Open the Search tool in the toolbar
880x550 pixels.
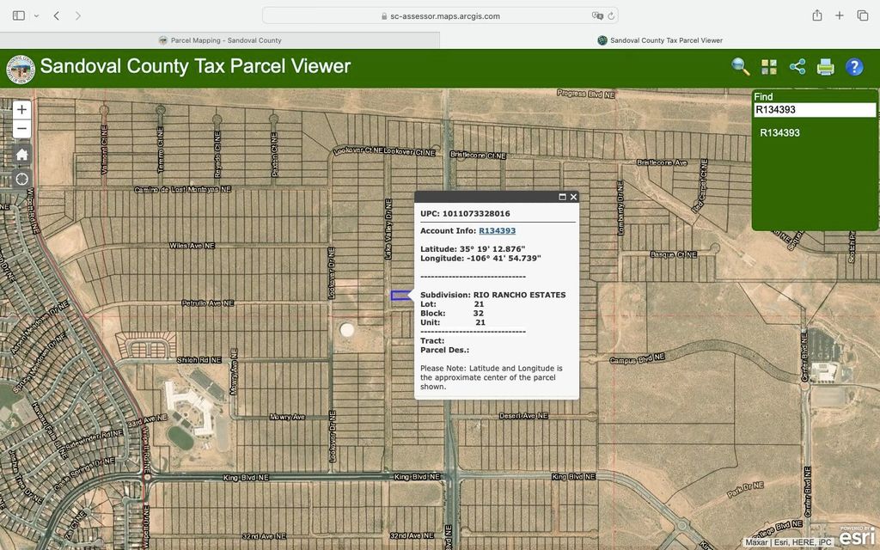click(x=740, y=65)
